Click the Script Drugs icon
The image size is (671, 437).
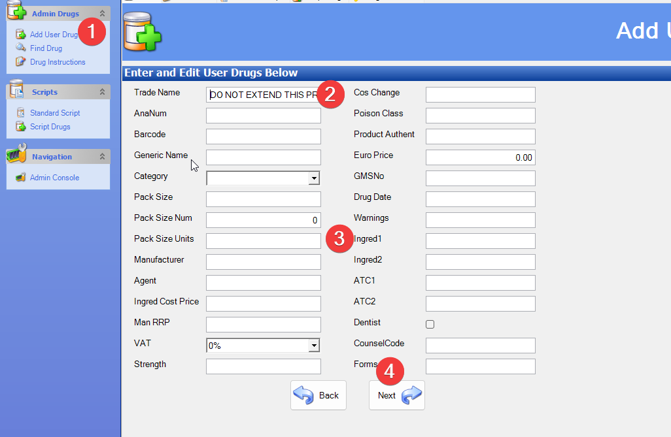pos(21,127)
